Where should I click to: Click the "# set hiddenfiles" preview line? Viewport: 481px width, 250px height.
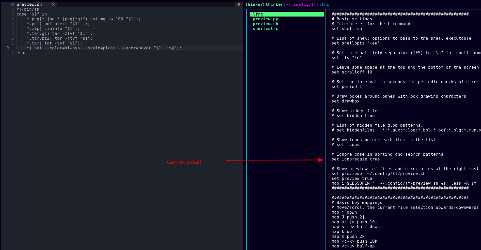pos(406,130)
